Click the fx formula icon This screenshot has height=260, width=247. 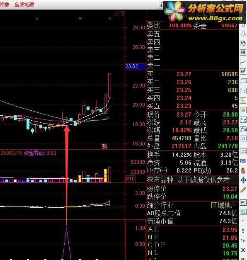point(243,129)
